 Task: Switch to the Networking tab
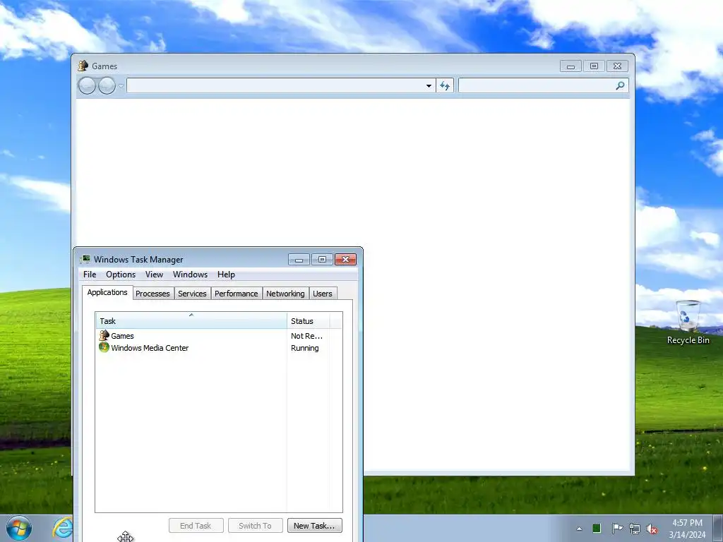[x=285, y=294]
